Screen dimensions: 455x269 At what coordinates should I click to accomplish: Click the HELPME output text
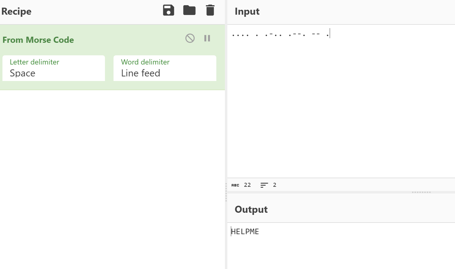[x=245, y=232]
